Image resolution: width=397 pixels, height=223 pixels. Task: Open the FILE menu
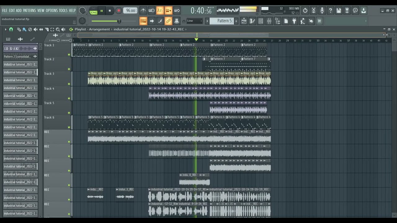[x=5, y=11]
